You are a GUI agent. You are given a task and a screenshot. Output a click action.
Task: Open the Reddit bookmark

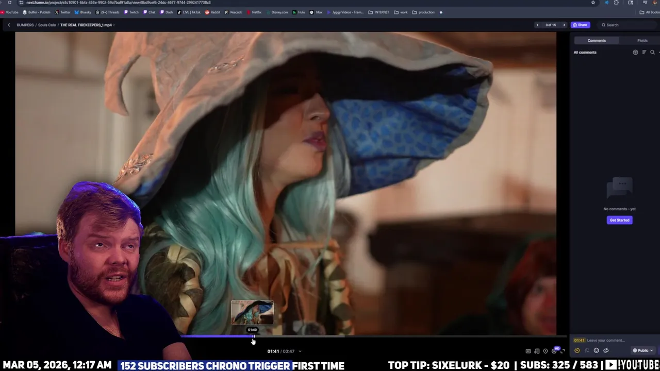tap(212, 12)
